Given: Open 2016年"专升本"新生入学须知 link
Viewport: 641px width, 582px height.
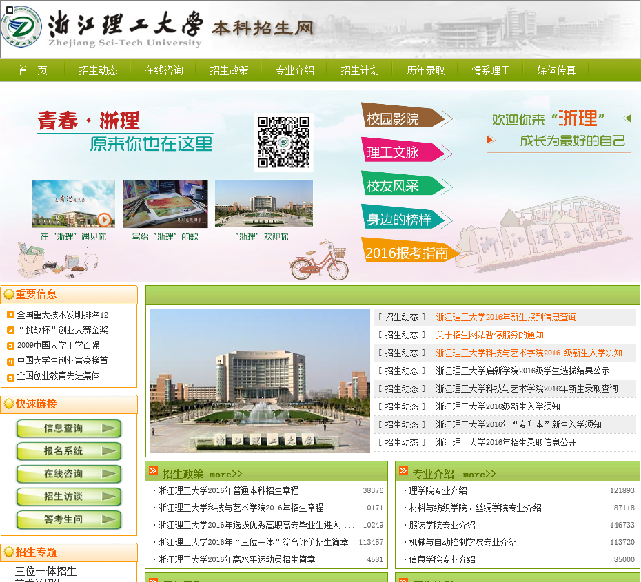Looking at the screenshot, I should (518, 424).
